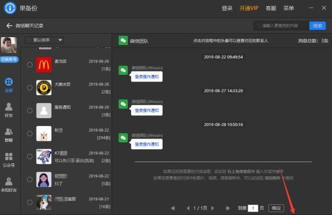Click the 确定 page jump button
Image resolution: width=332 pixels, height=215 pixels.
click(276, 208)
